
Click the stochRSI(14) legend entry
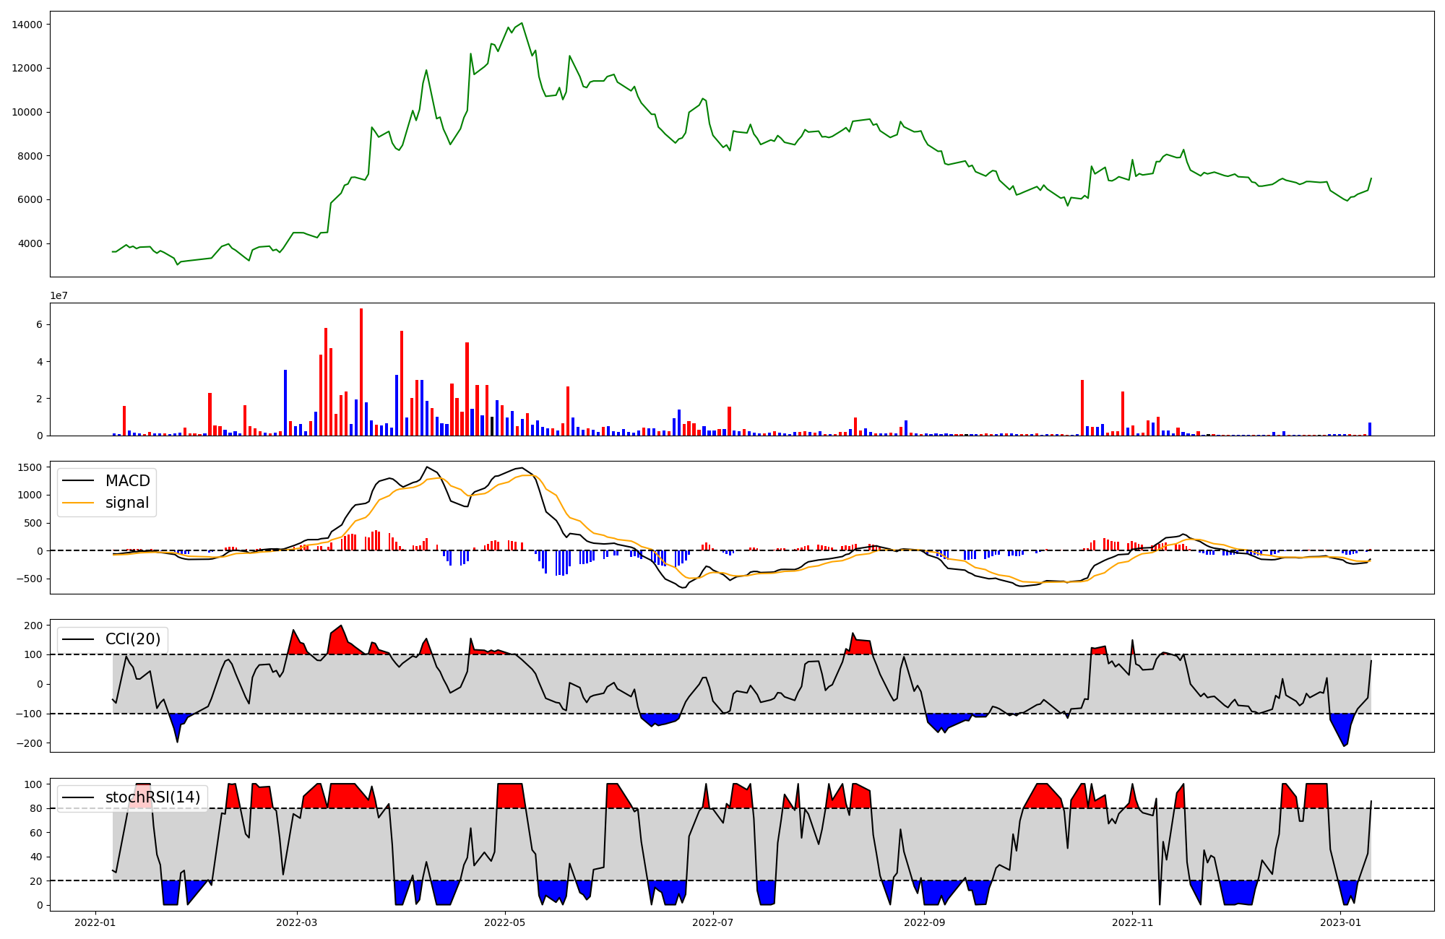[x=152, y=797]
